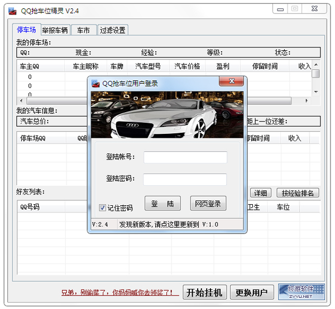
Task: Focus the 登陆密码 password field
Action: pyautogui.click(x=185, y=180)
